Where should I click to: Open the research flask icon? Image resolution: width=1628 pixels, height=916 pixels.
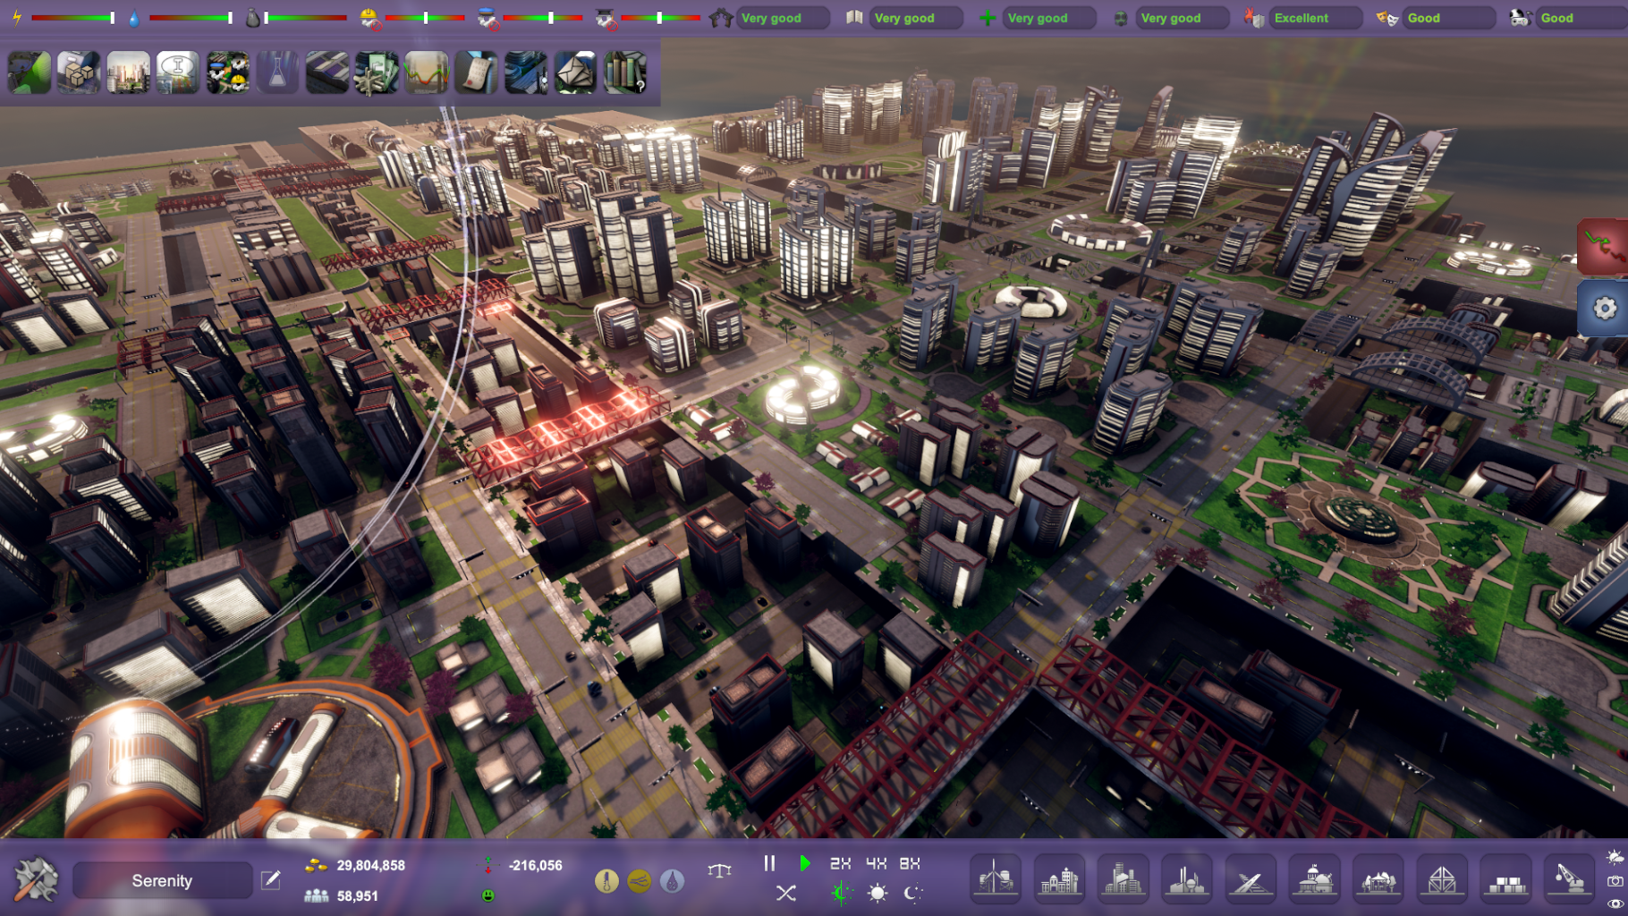coord(277,72)
